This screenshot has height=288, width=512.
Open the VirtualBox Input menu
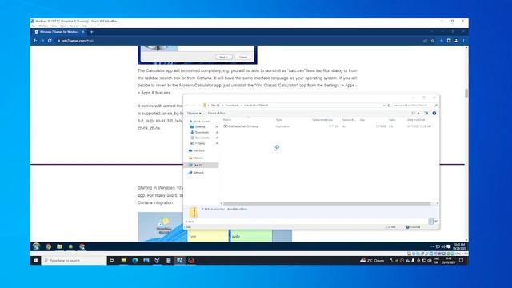tap(63, 26)
